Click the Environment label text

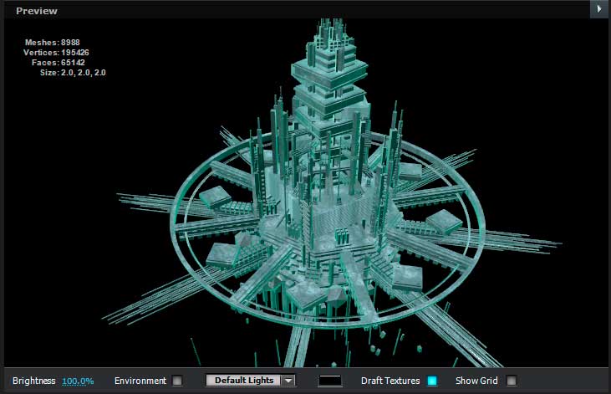[140, 381]
